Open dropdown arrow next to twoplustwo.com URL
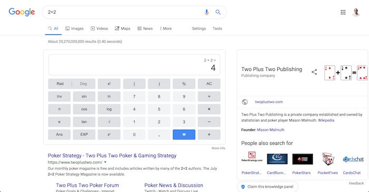The height and width of the screenshot is (192, 369). (105, 162)
